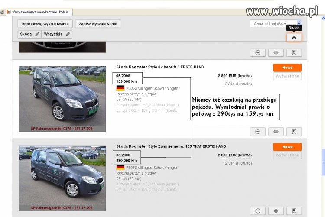Image resolution: width=325 pixels, height=217 pixels.
Task: Click 59 kW (80 KM) in Zahnriemenw. listing
Action: click(129, 178)
